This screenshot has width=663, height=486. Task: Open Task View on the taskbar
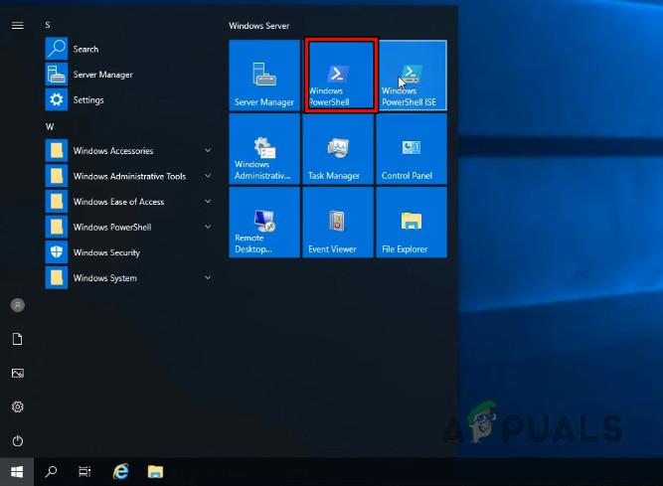point(84,471)
